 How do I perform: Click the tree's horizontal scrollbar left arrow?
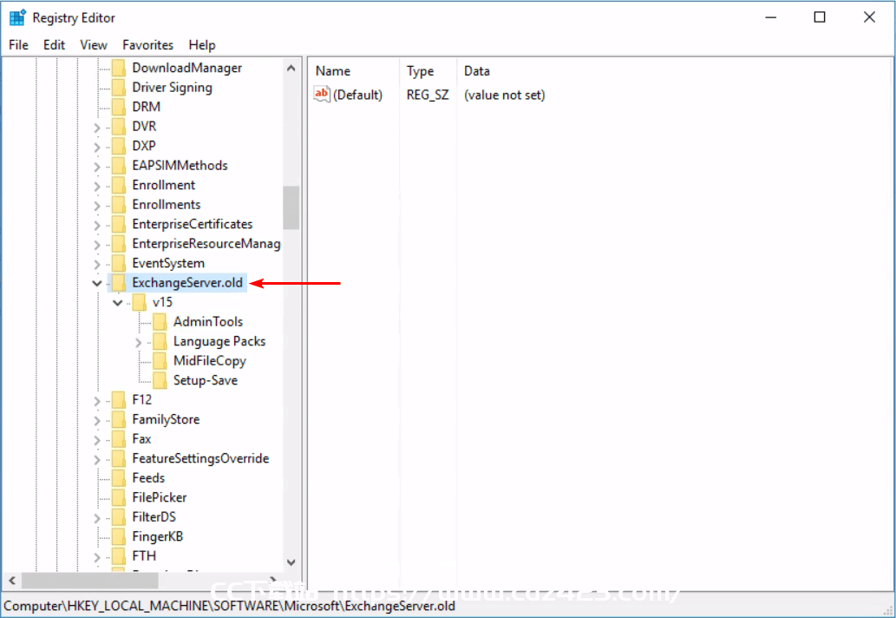(12, 581)
